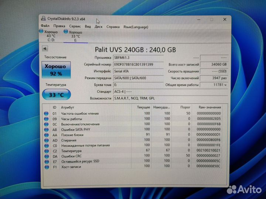The height and width of the screenshot is (199, 266).
Task: Open the Диск menu
Action: (99, 27)
